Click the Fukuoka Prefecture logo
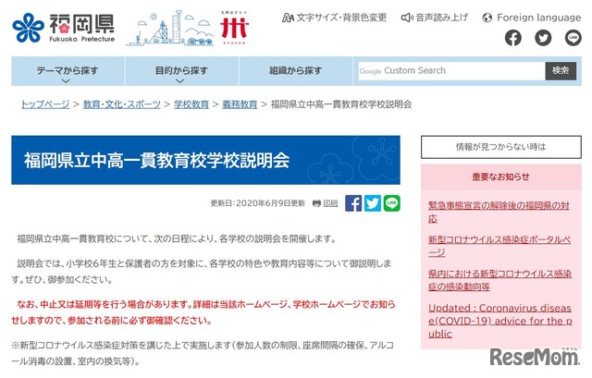Screen dimensions: 592x378 (x=61, y=28)
